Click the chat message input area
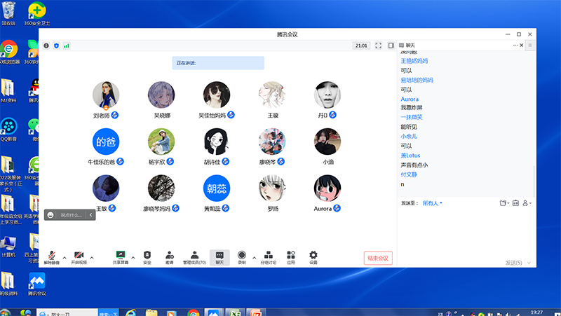Viewport: 561px width, 316px height. click(x=463, y=231)
